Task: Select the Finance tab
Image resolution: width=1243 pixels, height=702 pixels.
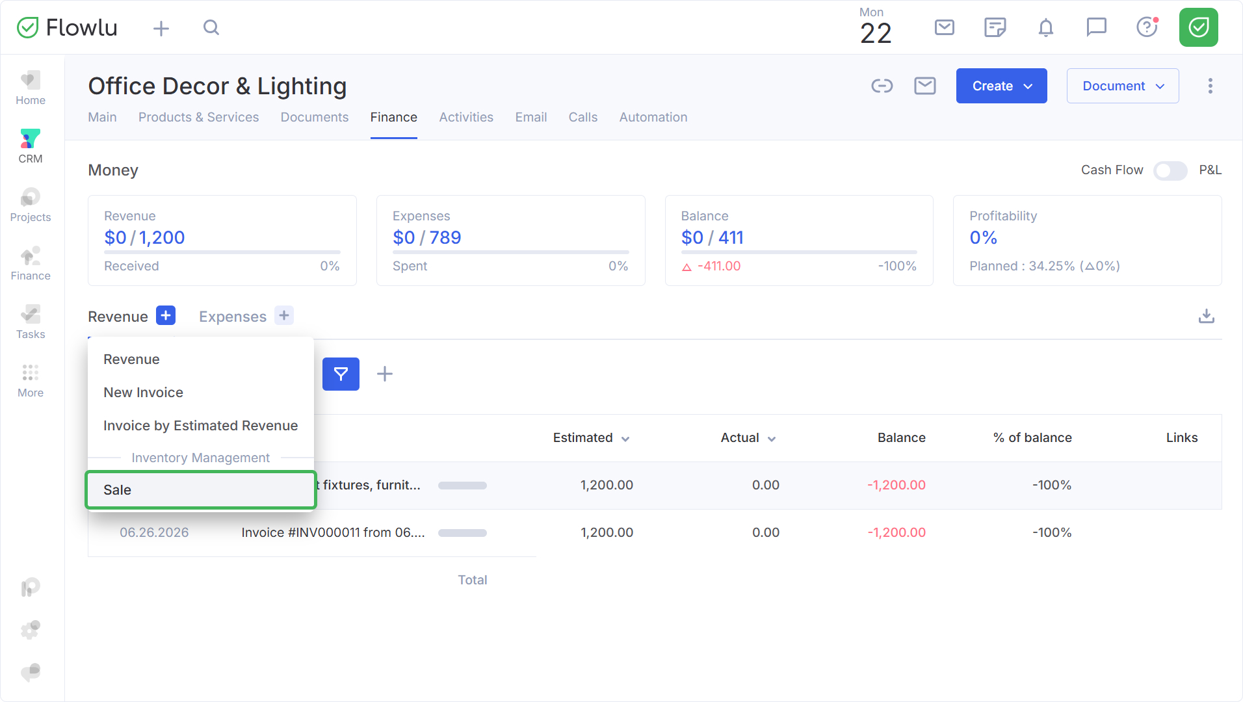Action: 394,117
